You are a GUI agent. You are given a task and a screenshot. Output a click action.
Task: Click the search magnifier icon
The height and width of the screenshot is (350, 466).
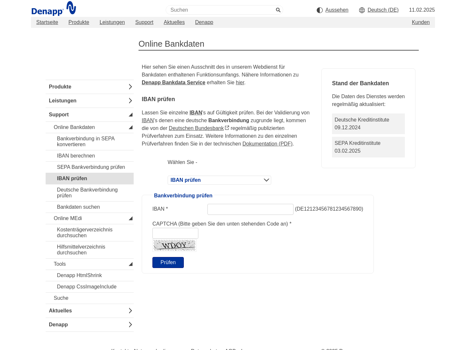[278, 10]
